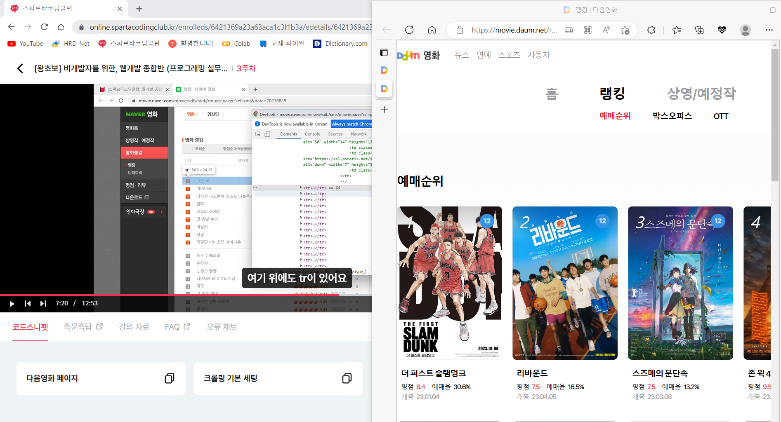Open Edge tab actions menu icon
The image size is (781, 422).
pyautogui.click(x=384, y=52)
